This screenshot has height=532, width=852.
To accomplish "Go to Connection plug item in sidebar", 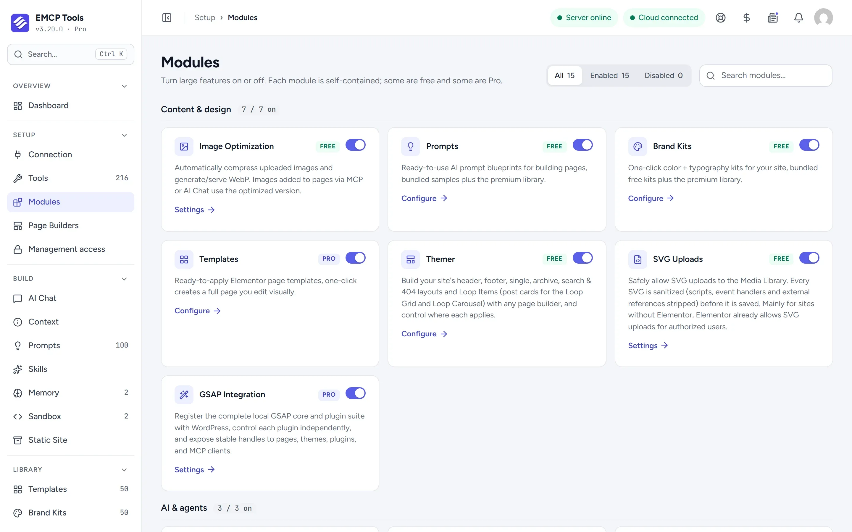I will point(70,155).
